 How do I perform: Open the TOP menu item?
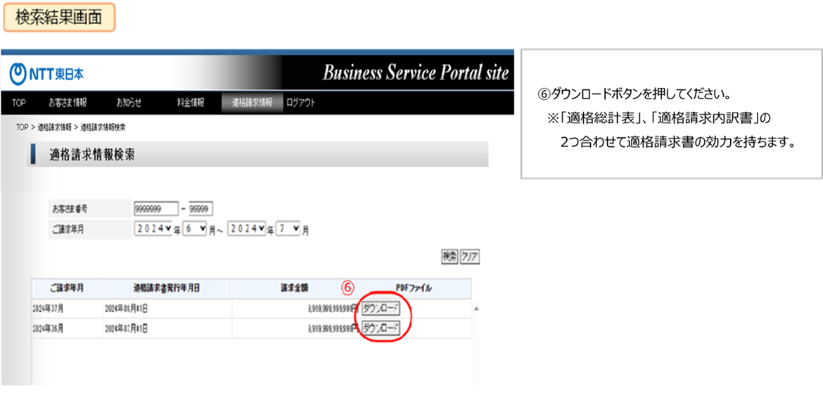19,103
